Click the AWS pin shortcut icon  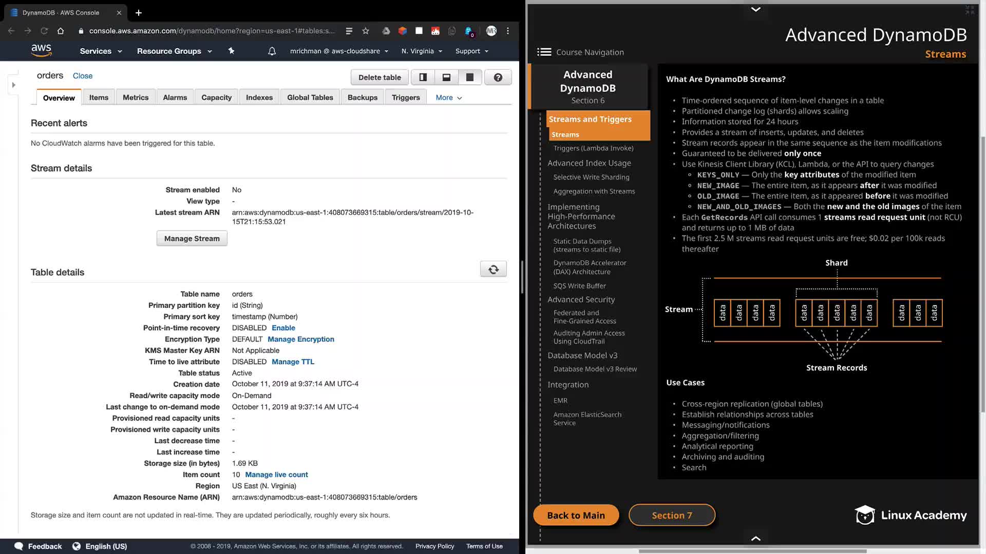coord(231,51)
